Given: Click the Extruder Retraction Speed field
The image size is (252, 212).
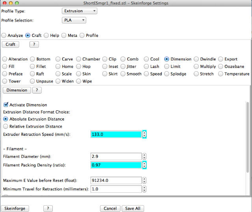Looking at the screenshot, I should tap(116, 134).
